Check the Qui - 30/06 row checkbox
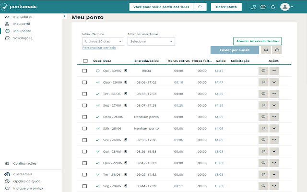Screen dimensions: 307x192 pos(84,71)
